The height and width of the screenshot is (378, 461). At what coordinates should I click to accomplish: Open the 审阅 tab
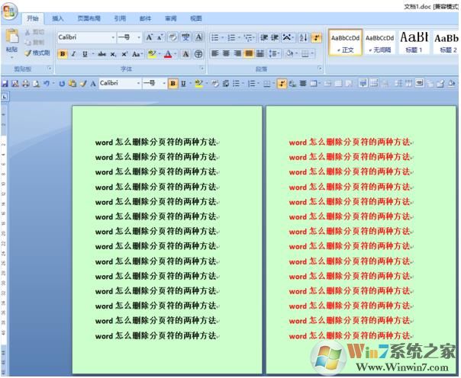point(171,18)
